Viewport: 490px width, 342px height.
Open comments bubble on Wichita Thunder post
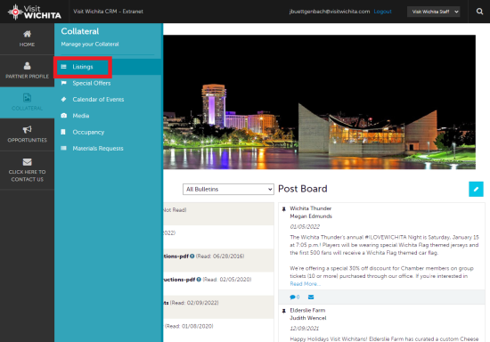tap(294, 297)
